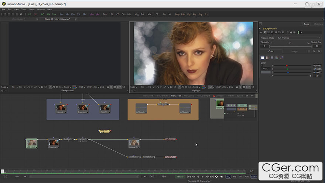Jump to the first frame
The image size is (325, 183).
(189, 177)
